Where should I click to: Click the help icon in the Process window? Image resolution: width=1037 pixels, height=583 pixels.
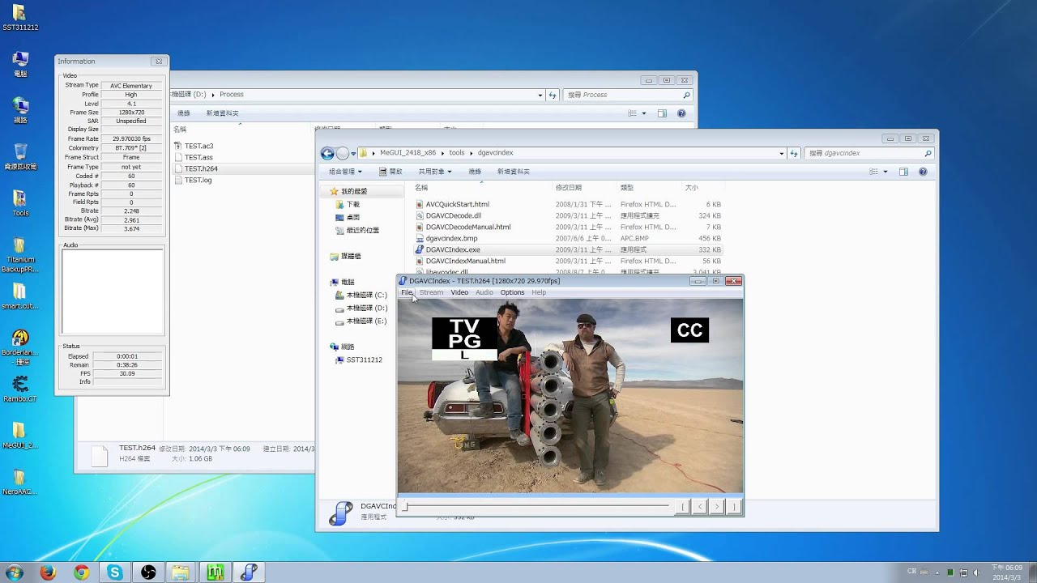tap(681, 113)
